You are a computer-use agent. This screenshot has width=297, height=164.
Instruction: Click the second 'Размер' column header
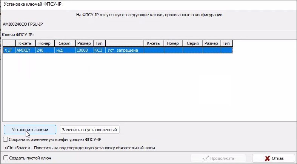click(211, 43)
